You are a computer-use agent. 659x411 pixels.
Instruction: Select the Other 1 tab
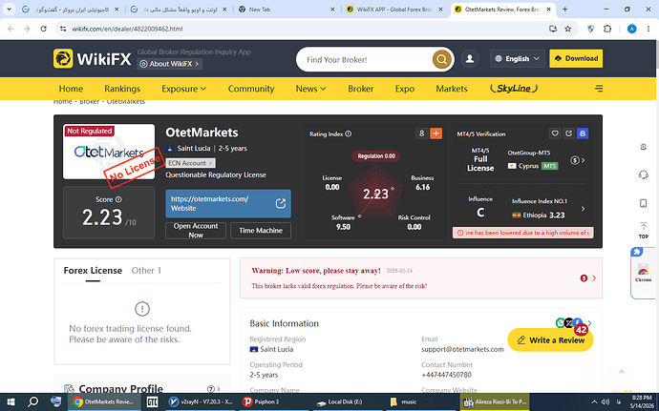coord(146,271)
